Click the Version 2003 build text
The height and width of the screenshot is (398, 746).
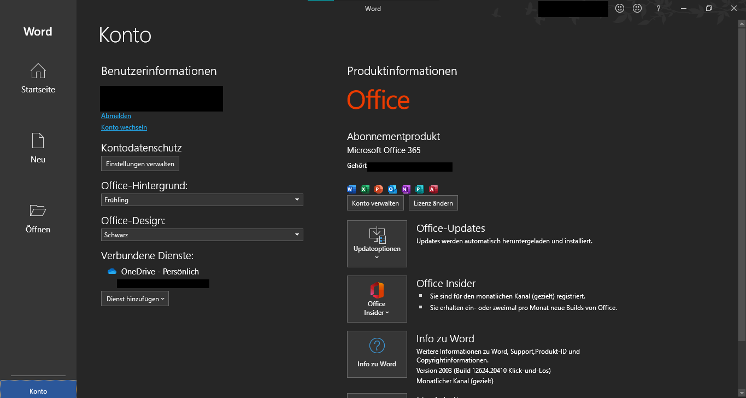coord(484,371)
